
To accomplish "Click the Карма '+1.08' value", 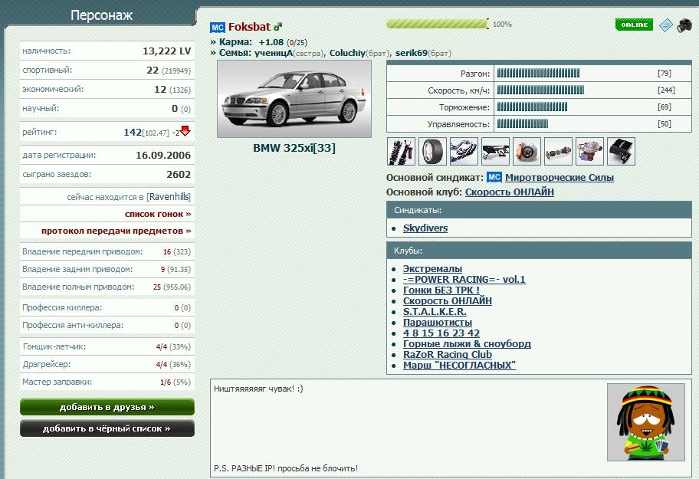I will tap(271, 42).
